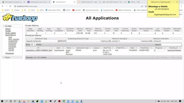Close the All Applications tab
Image resolution: width=184 pixels, height=103 pixels.
pos(74,2)
